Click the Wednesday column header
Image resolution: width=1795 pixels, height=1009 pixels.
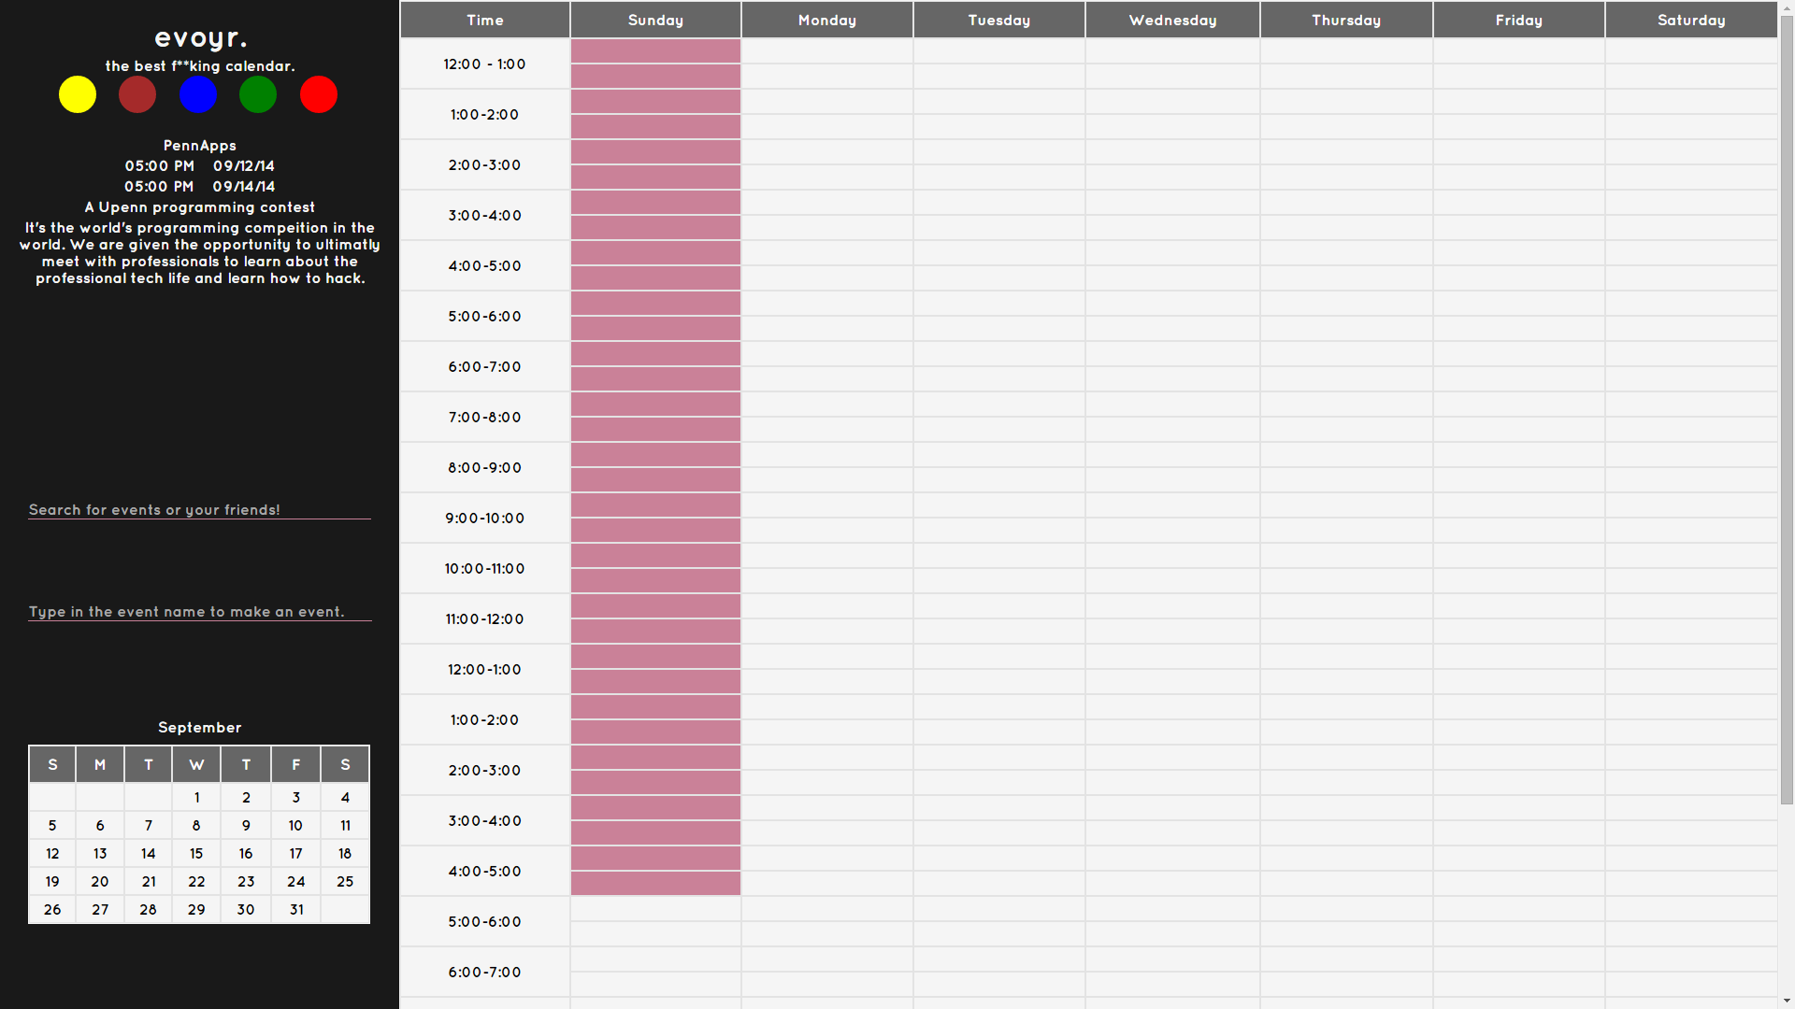click(x=1172, y=20)
